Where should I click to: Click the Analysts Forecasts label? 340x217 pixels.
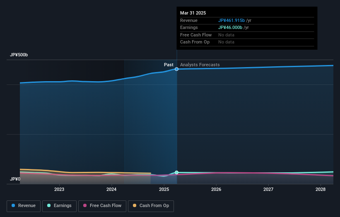[x=200, y=65]
